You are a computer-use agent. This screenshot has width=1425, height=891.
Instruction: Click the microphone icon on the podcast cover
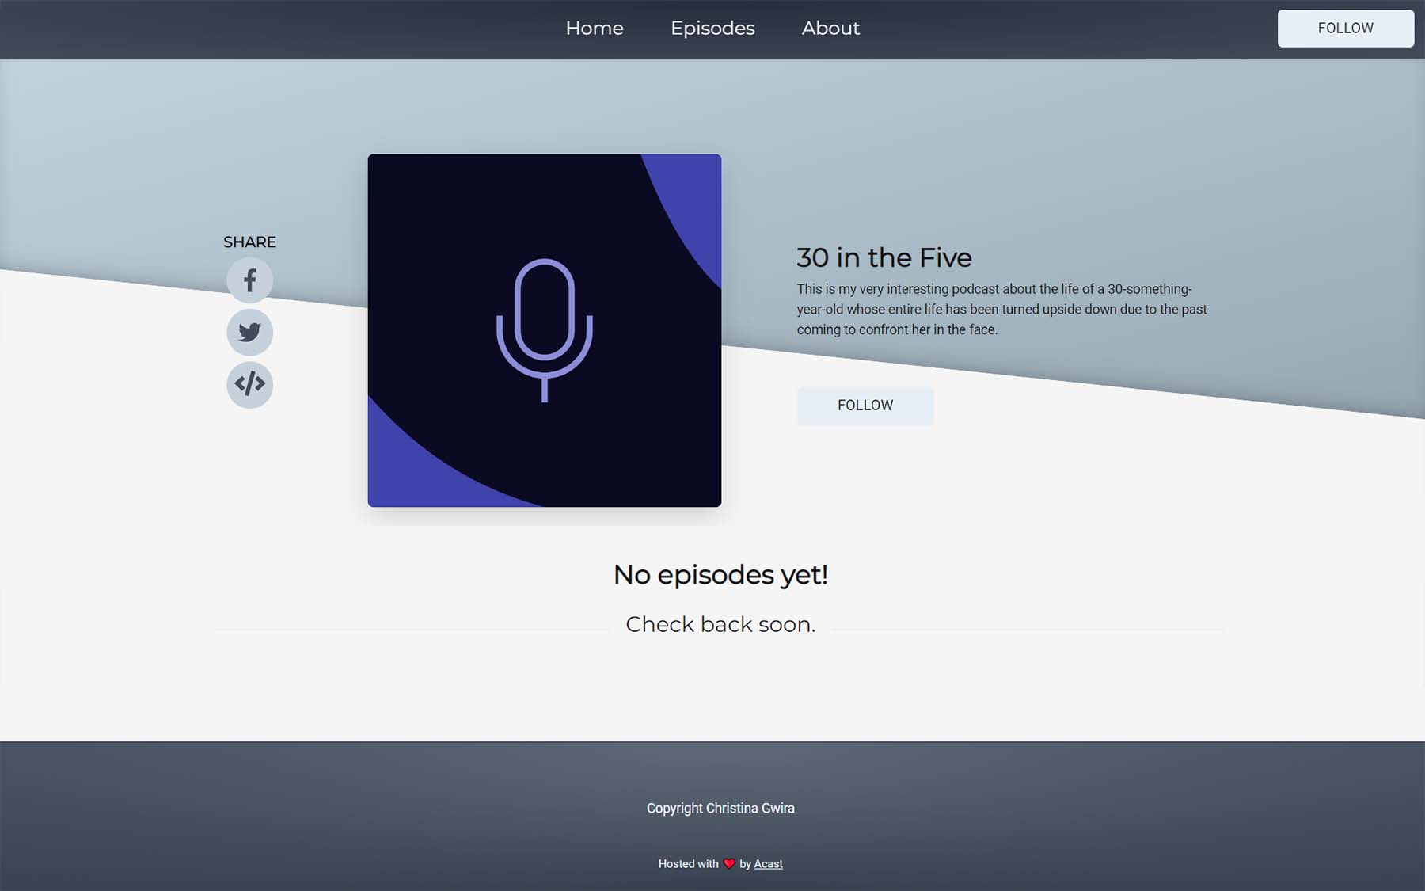click(x=545, y=331)
